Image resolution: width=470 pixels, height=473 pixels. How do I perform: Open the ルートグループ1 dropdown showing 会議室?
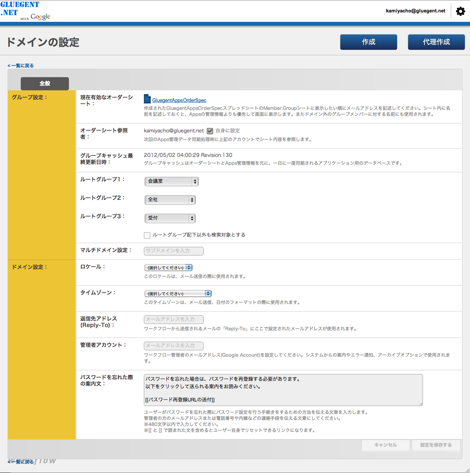click(171, 181)
